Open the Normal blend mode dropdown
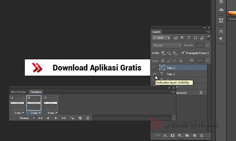236x141 pixels. [x=167, y=45]
